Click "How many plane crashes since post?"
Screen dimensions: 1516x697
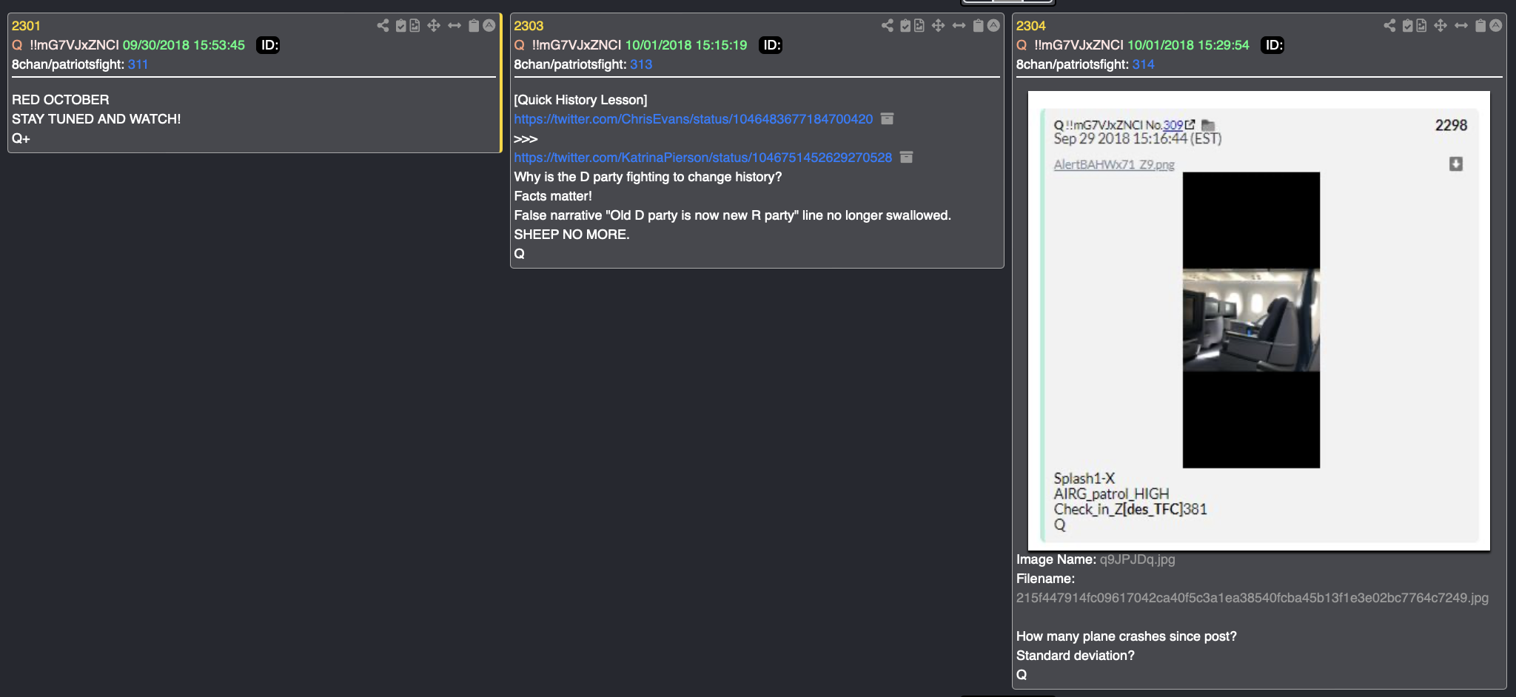coord(1126,636)
